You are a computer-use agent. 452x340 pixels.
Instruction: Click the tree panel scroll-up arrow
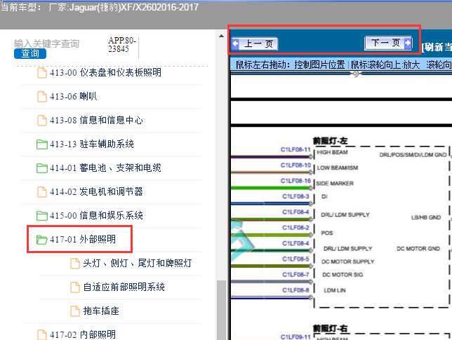[221, 36]
